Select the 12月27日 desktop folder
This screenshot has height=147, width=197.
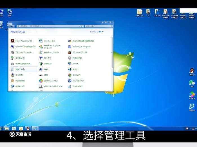point(157,13)
